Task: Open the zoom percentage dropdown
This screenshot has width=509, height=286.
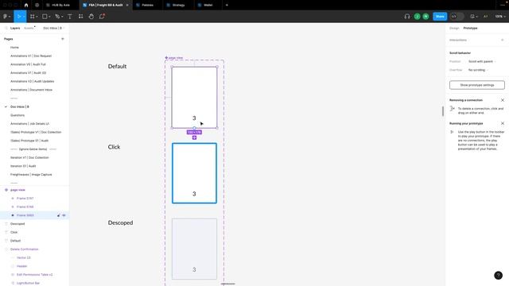Action: [500, 16]
